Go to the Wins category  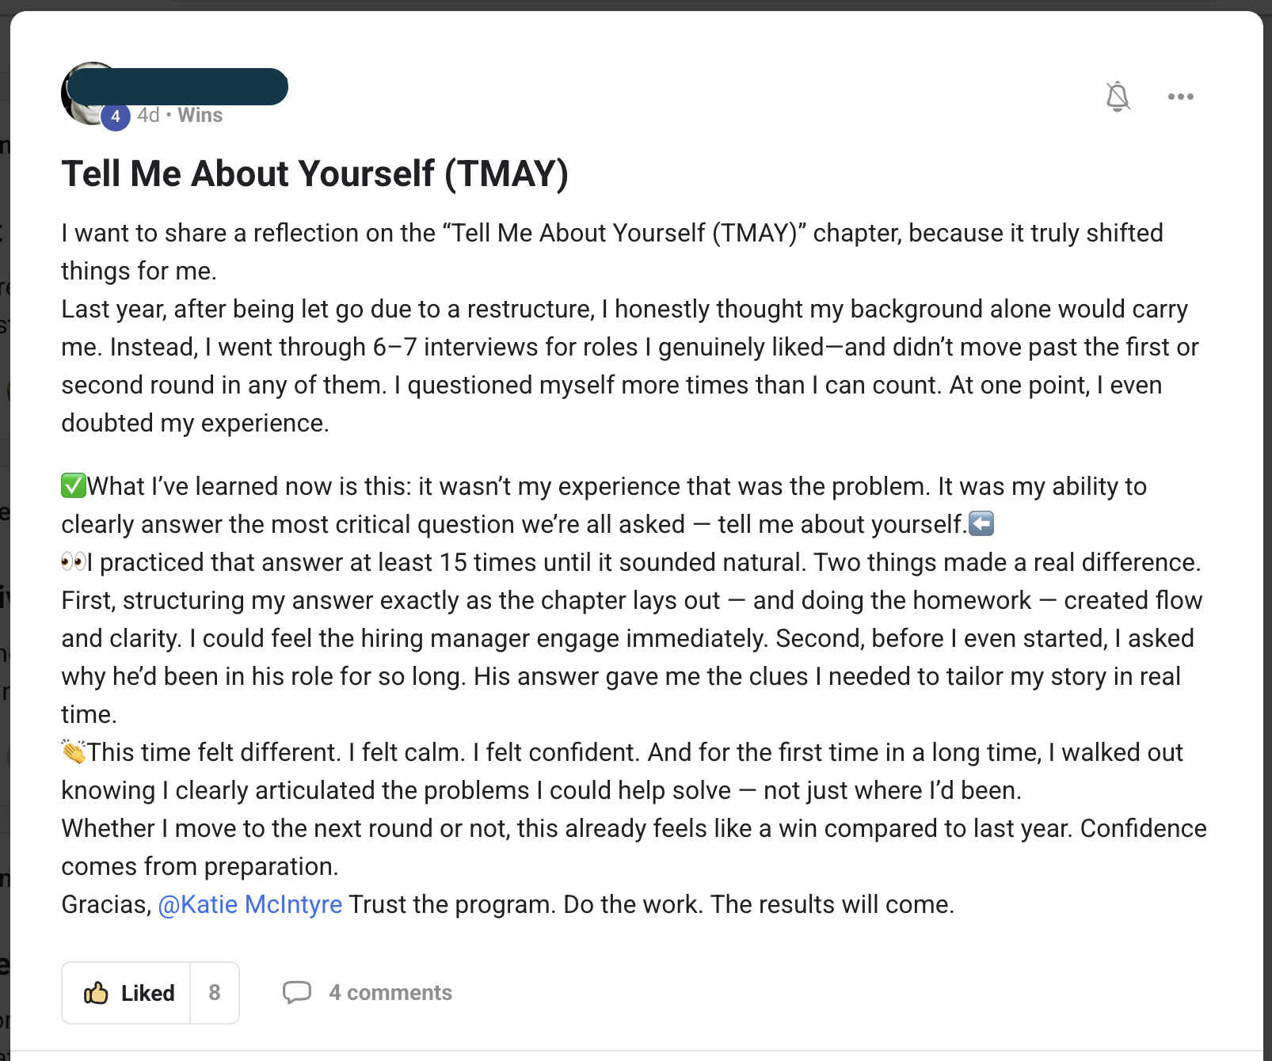(x=200, y=116)
